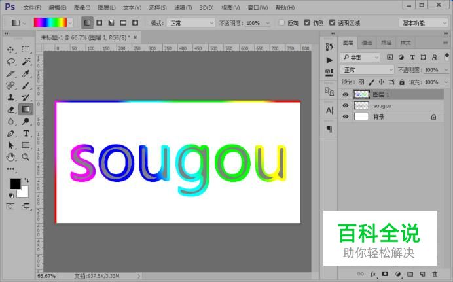
Task: Select the Zoom tool
Action: tap(26, 157)
